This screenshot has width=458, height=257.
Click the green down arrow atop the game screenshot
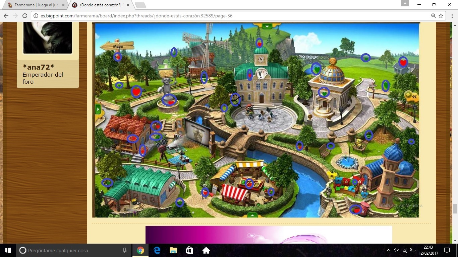tap(267, 26)
